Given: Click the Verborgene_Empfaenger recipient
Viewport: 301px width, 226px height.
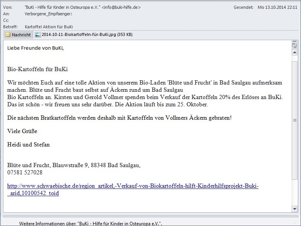Looking at the screenshot, I should coord(48,14).
